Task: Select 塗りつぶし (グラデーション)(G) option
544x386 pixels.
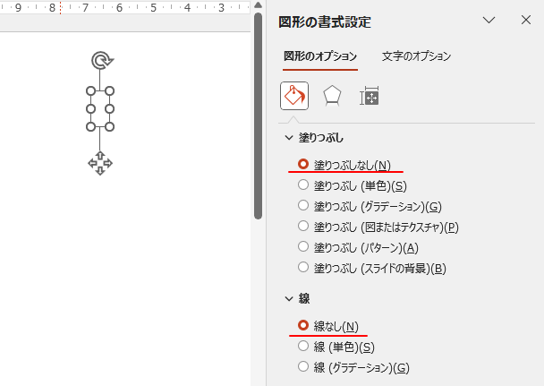Action: coord(370,206)
